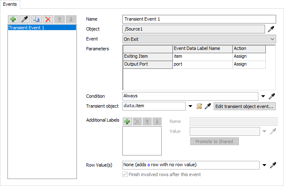The image size is (284, 186).
Task: Expand the Condition dropdown arrow
Action: point(263,96)
